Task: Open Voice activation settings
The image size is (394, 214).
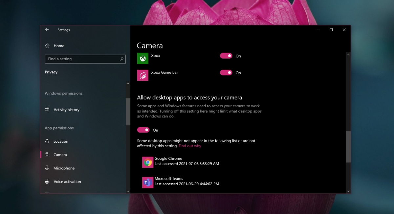Action: [x=67, y=182]
